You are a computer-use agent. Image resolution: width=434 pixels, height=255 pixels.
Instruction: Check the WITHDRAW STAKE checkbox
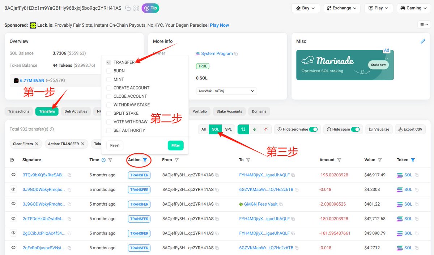coord(109,105)
